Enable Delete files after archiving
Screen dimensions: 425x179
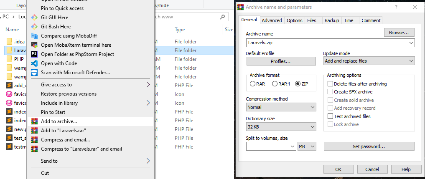(330, 84)
